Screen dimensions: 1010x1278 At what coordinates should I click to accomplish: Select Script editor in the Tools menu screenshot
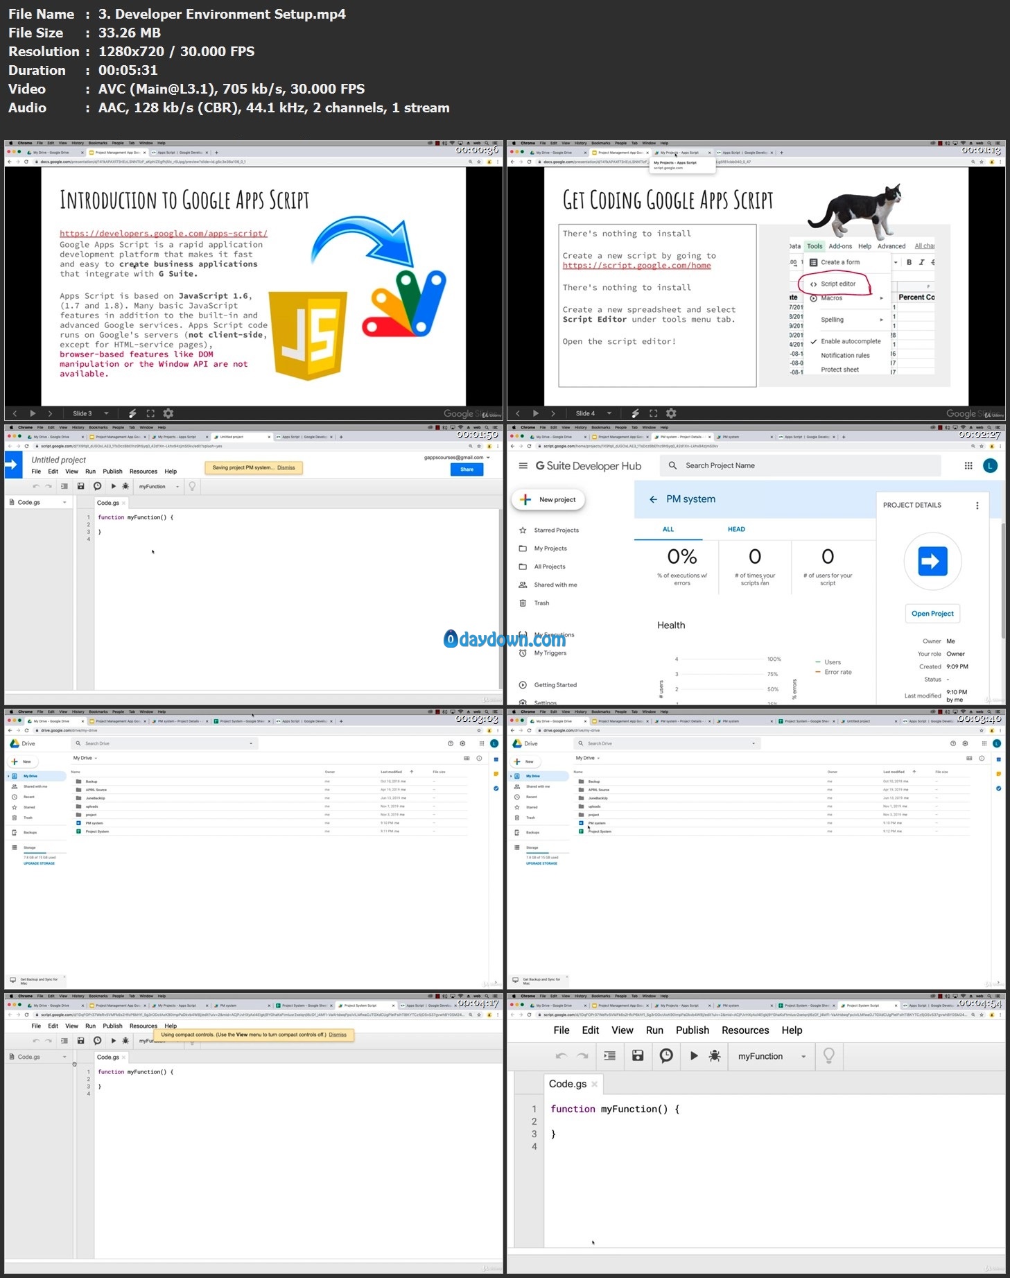pos(838,284)
